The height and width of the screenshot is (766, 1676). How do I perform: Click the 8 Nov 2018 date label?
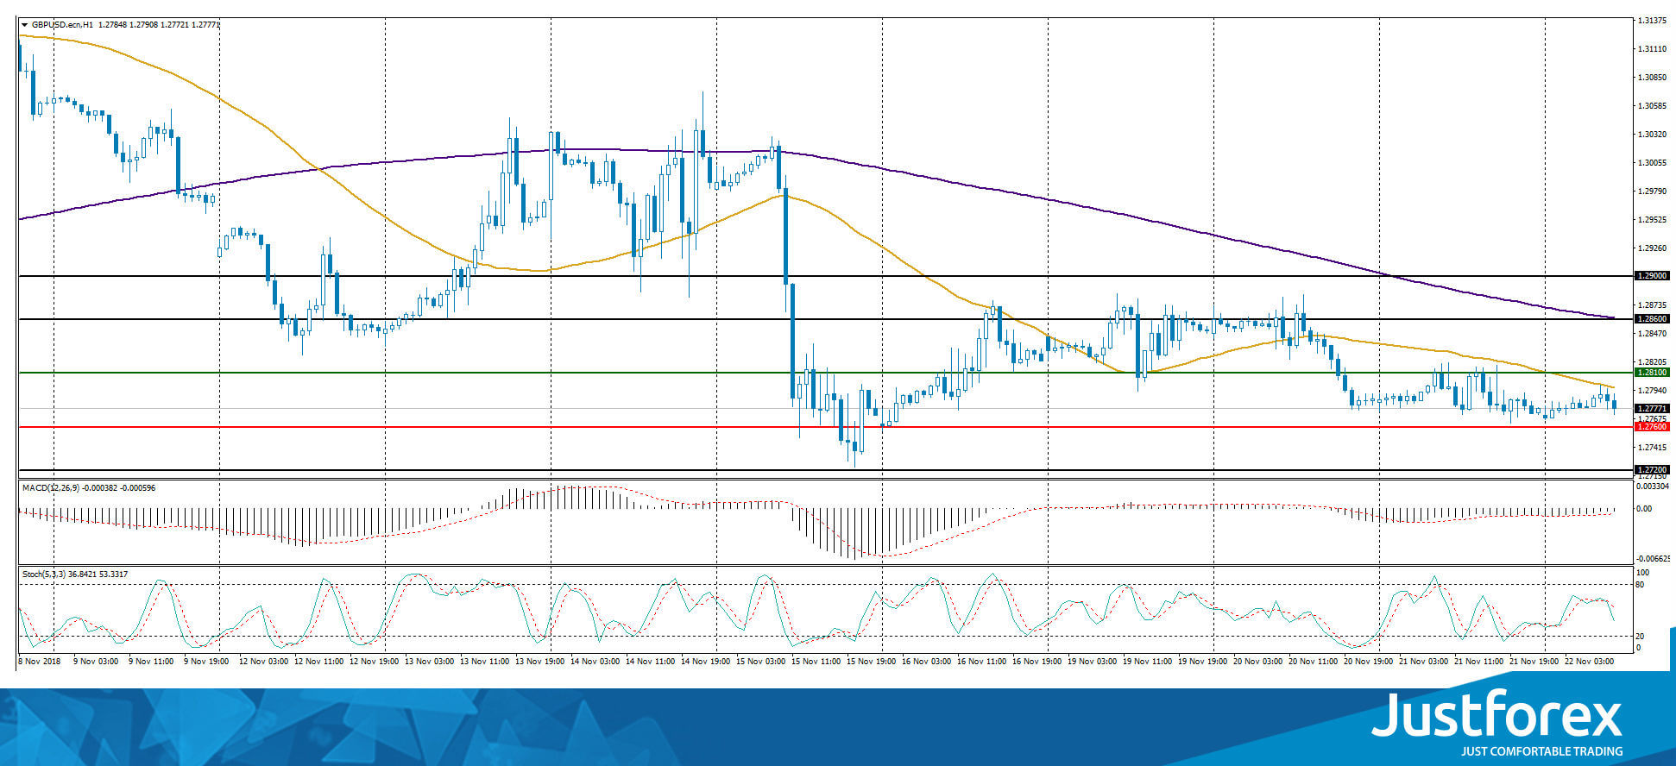click(40, 662)
